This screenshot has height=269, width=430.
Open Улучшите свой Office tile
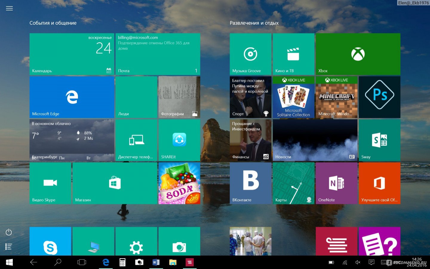(380, 183)
